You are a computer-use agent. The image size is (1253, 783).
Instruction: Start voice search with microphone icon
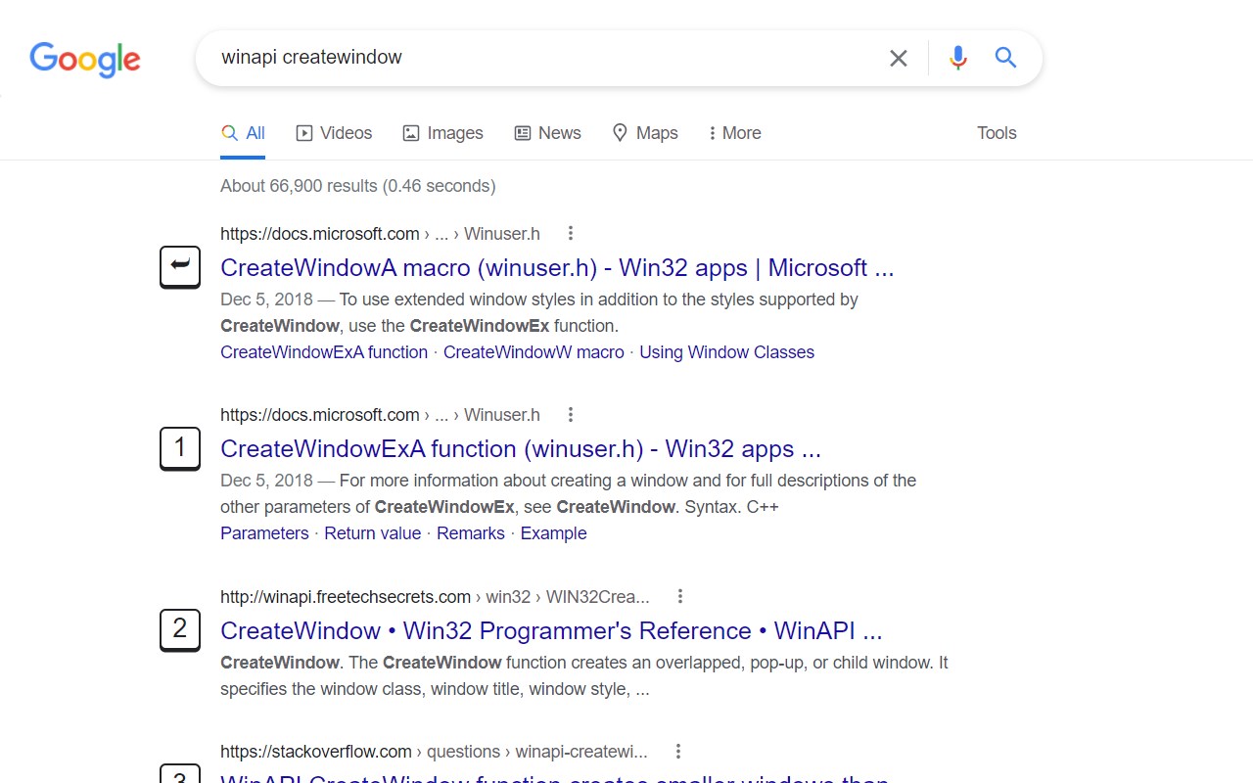click(x=957, y=58)
